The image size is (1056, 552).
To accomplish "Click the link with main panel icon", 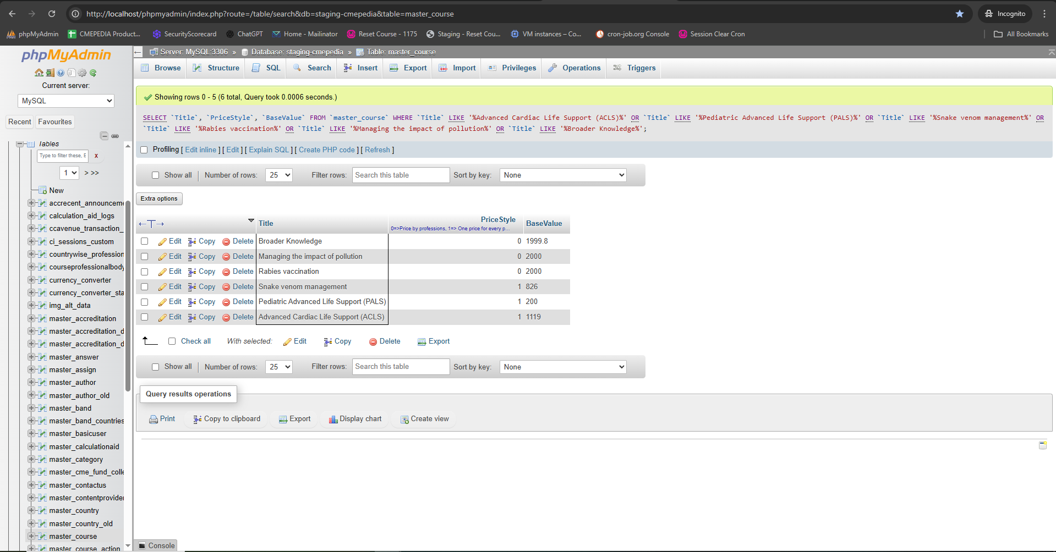I will point(115,136).
